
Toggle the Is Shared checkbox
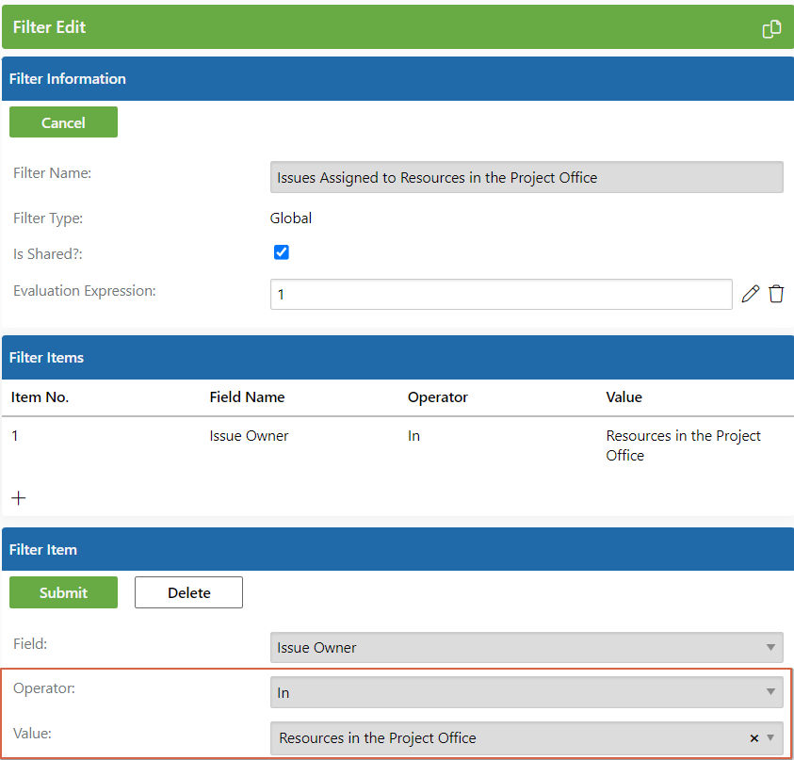281,252
